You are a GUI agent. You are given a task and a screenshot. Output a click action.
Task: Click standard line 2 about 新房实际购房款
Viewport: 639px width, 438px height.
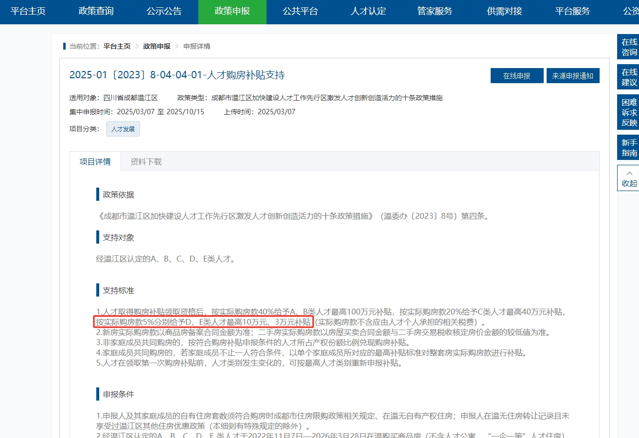(323, 333)
